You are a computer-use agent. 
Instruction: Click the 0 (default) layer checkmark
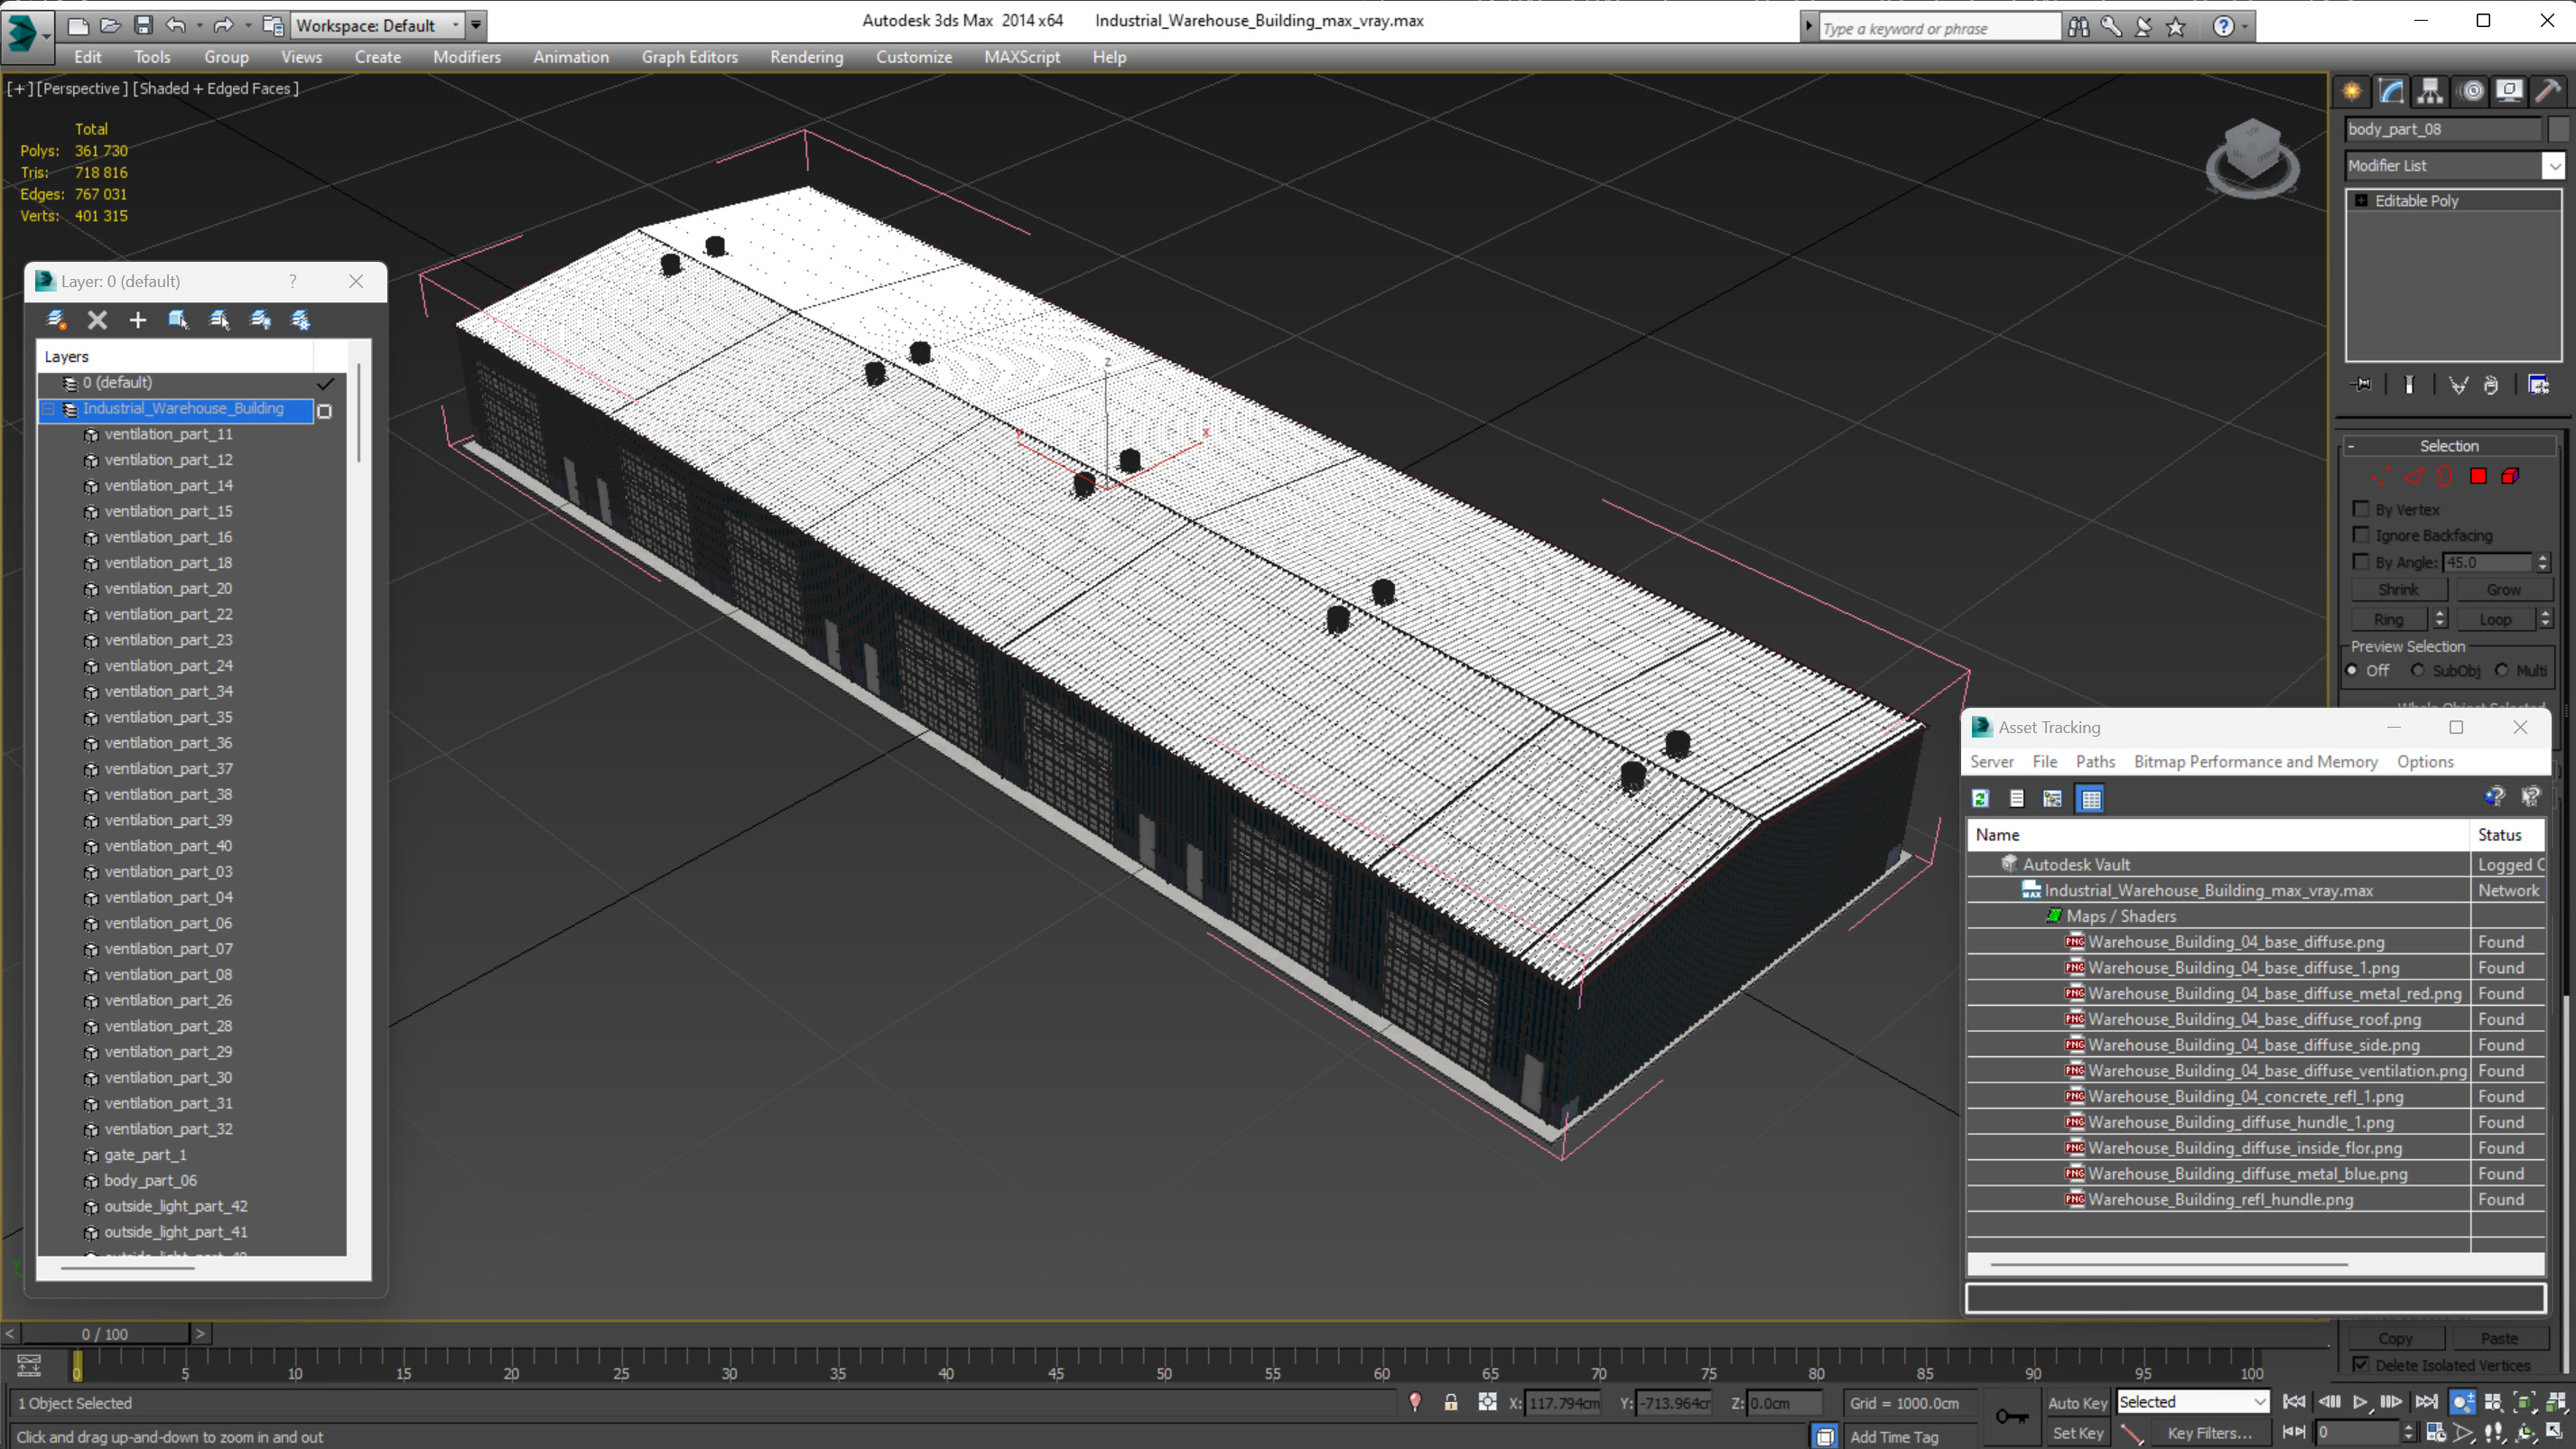(x=325, y=384)
